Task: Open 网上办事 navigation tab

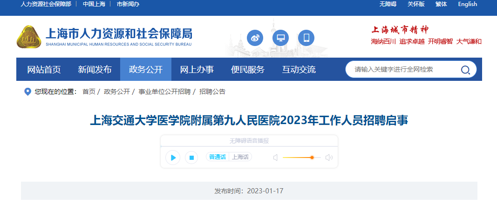Action: [x=197, y=70]
